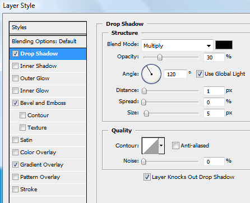
Task: Open the Contour sub-entry label
Action: (x=38, y=116)
